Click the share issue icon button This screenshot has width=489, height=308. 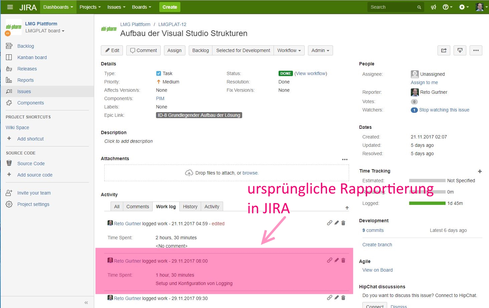(444, 50)
